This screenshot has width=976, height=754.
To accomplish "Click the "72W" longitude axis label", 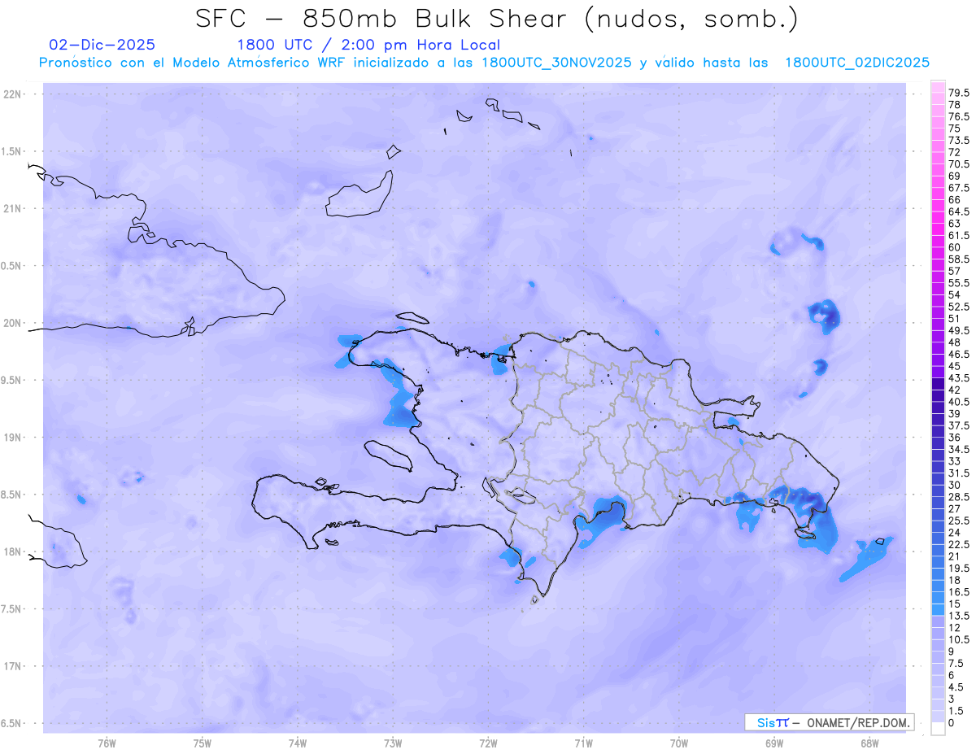I will pos(488,743).
